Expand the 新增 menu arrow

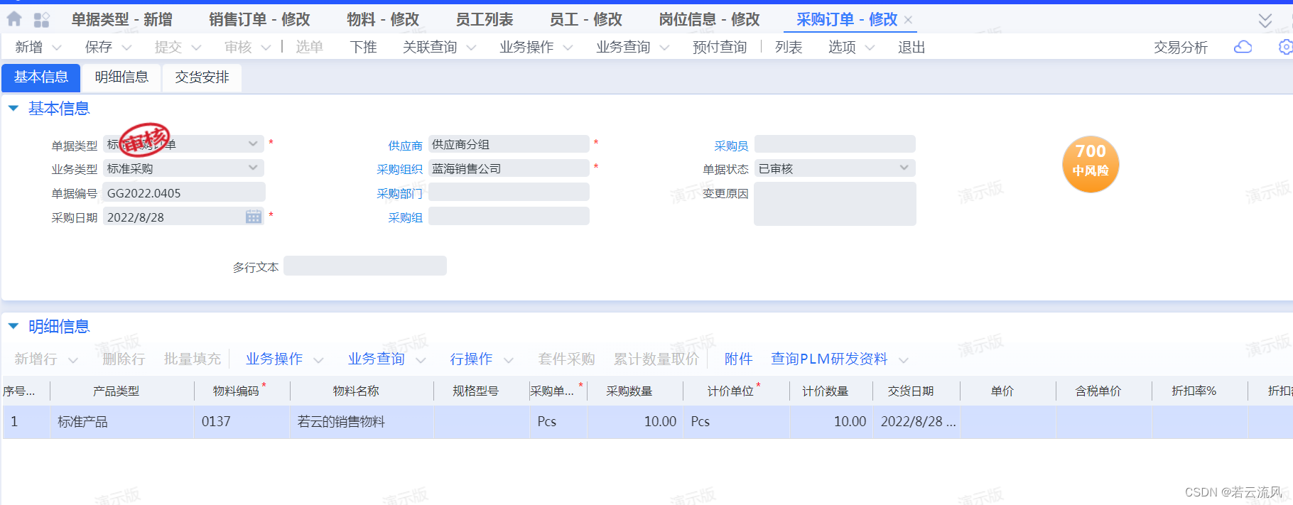point(57,48)
